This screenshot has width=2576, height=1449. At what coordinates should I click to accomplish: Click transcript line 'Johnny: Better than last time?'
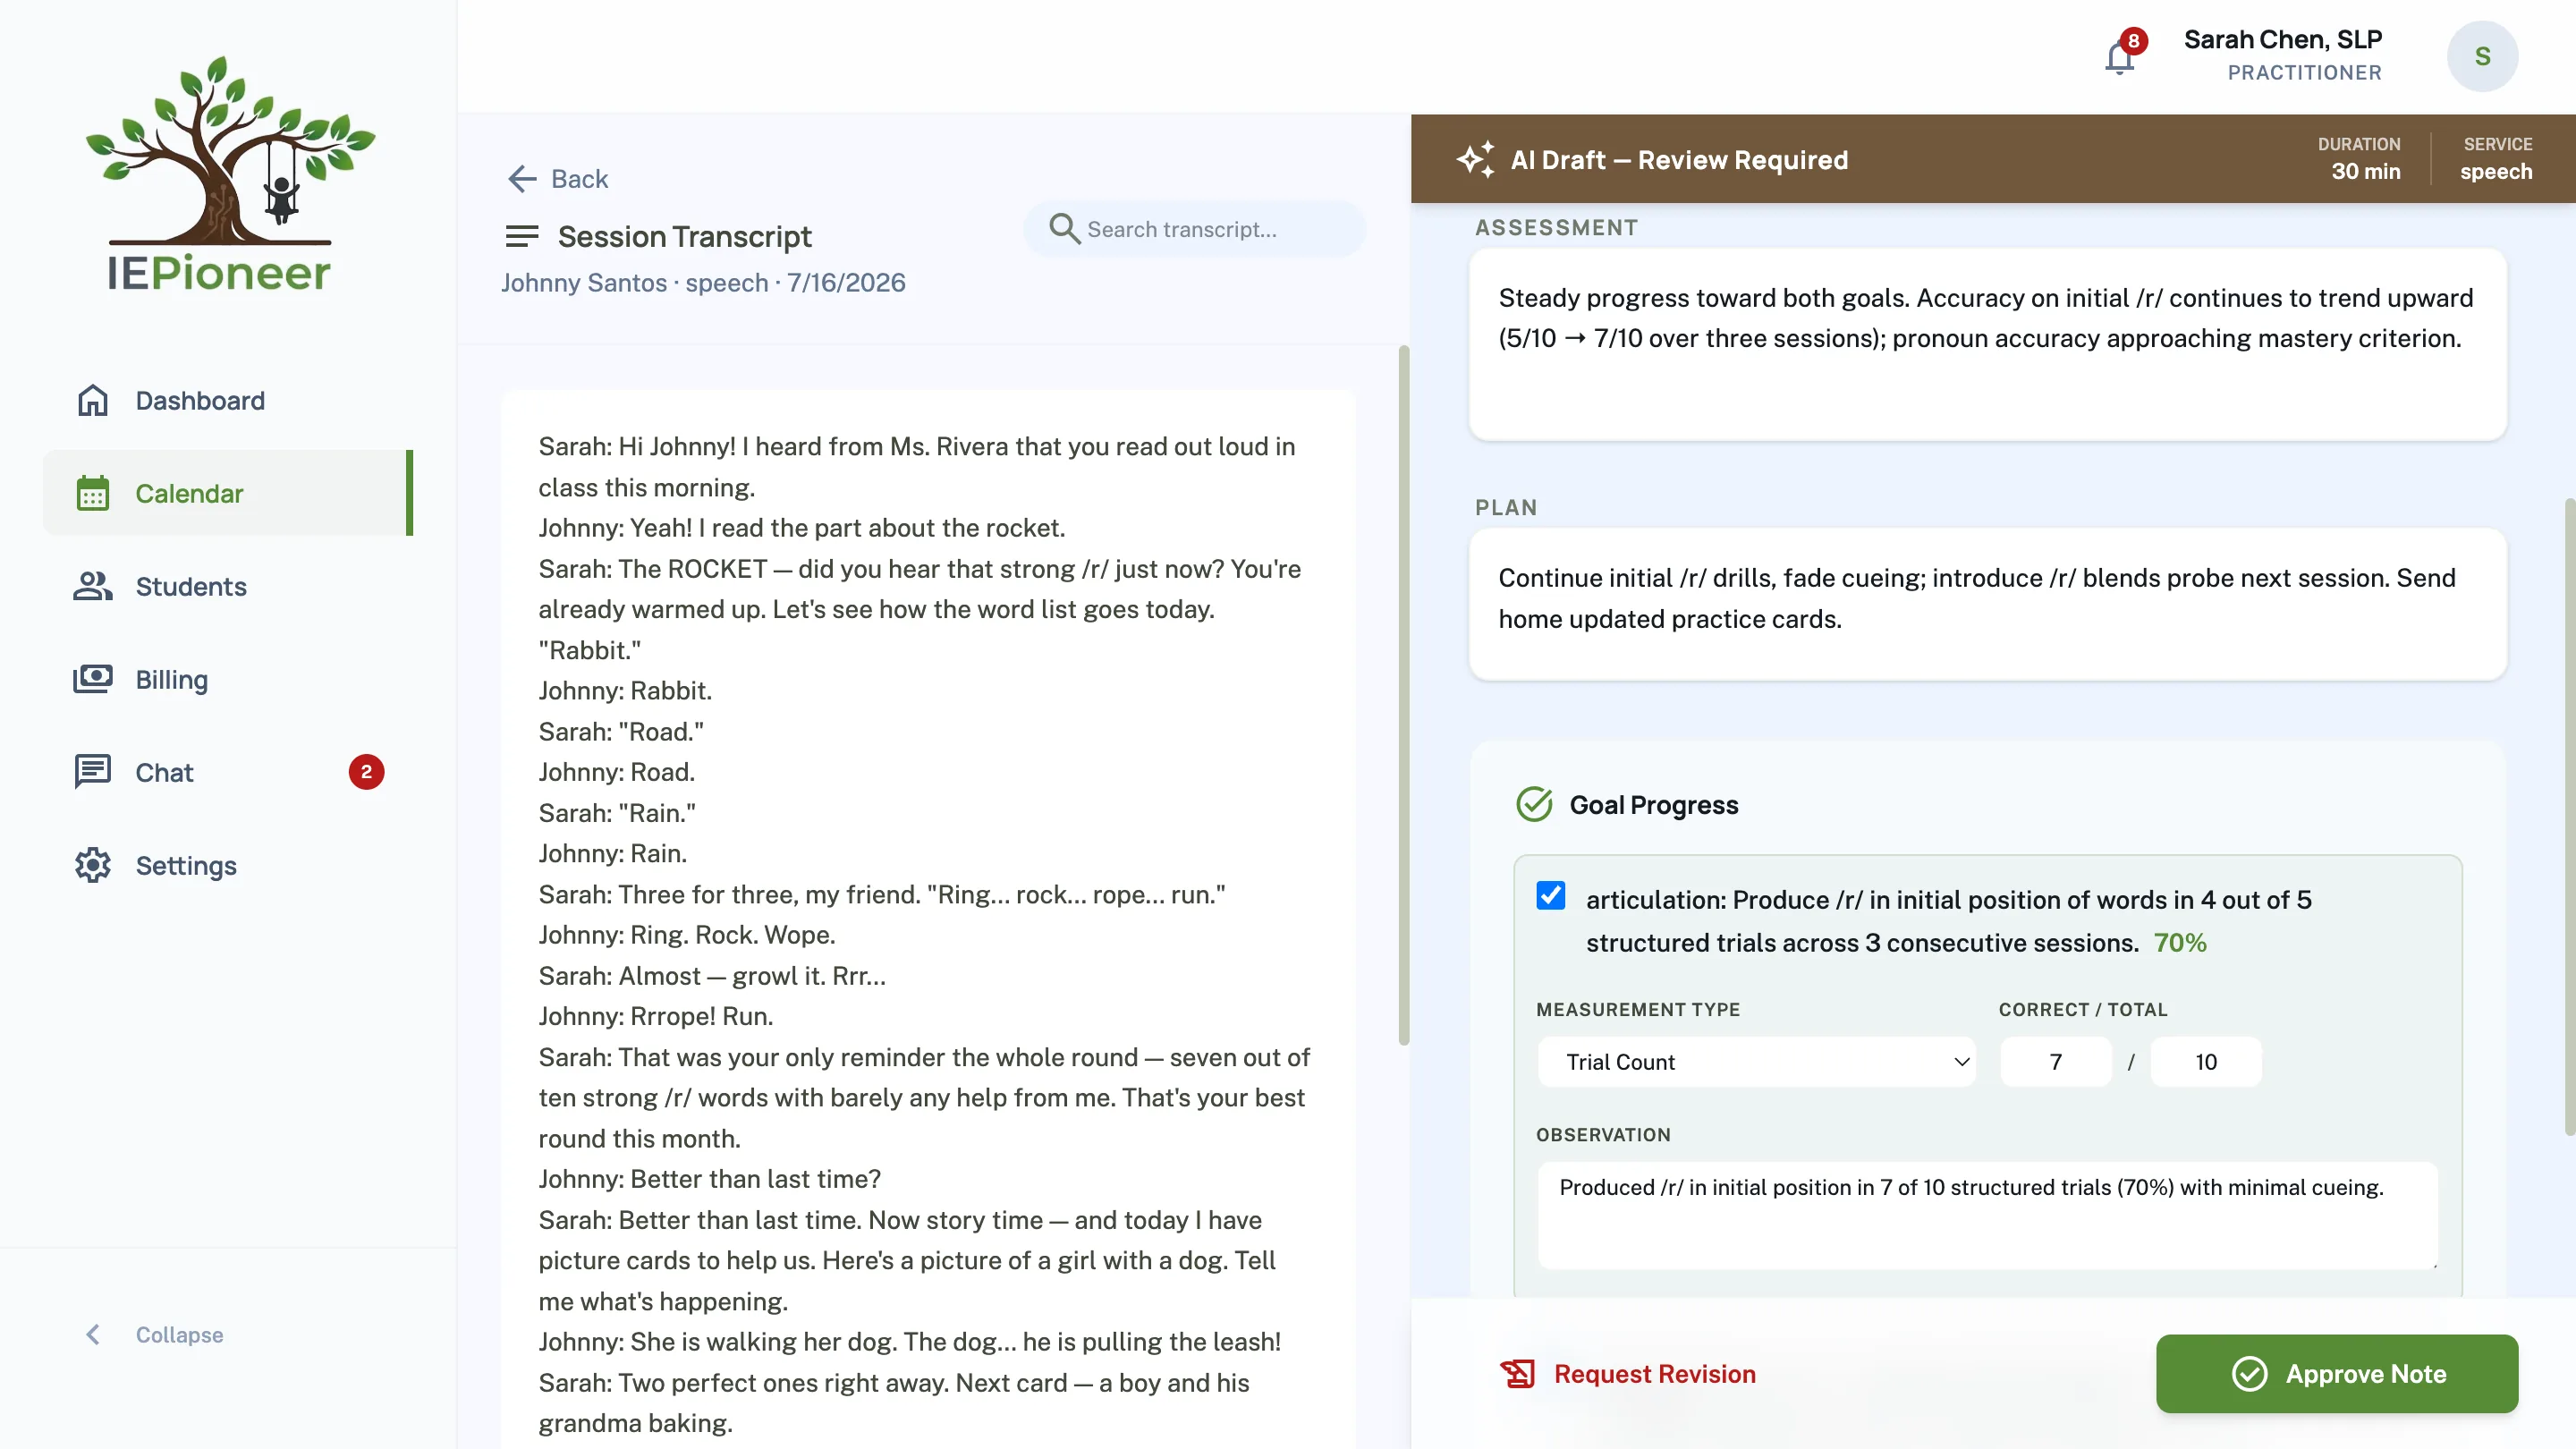[709, 1179]
